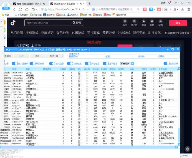This screenshot has width=192, height=158.
Task: Click the red 登录 login button
Action: coord(178,23)
